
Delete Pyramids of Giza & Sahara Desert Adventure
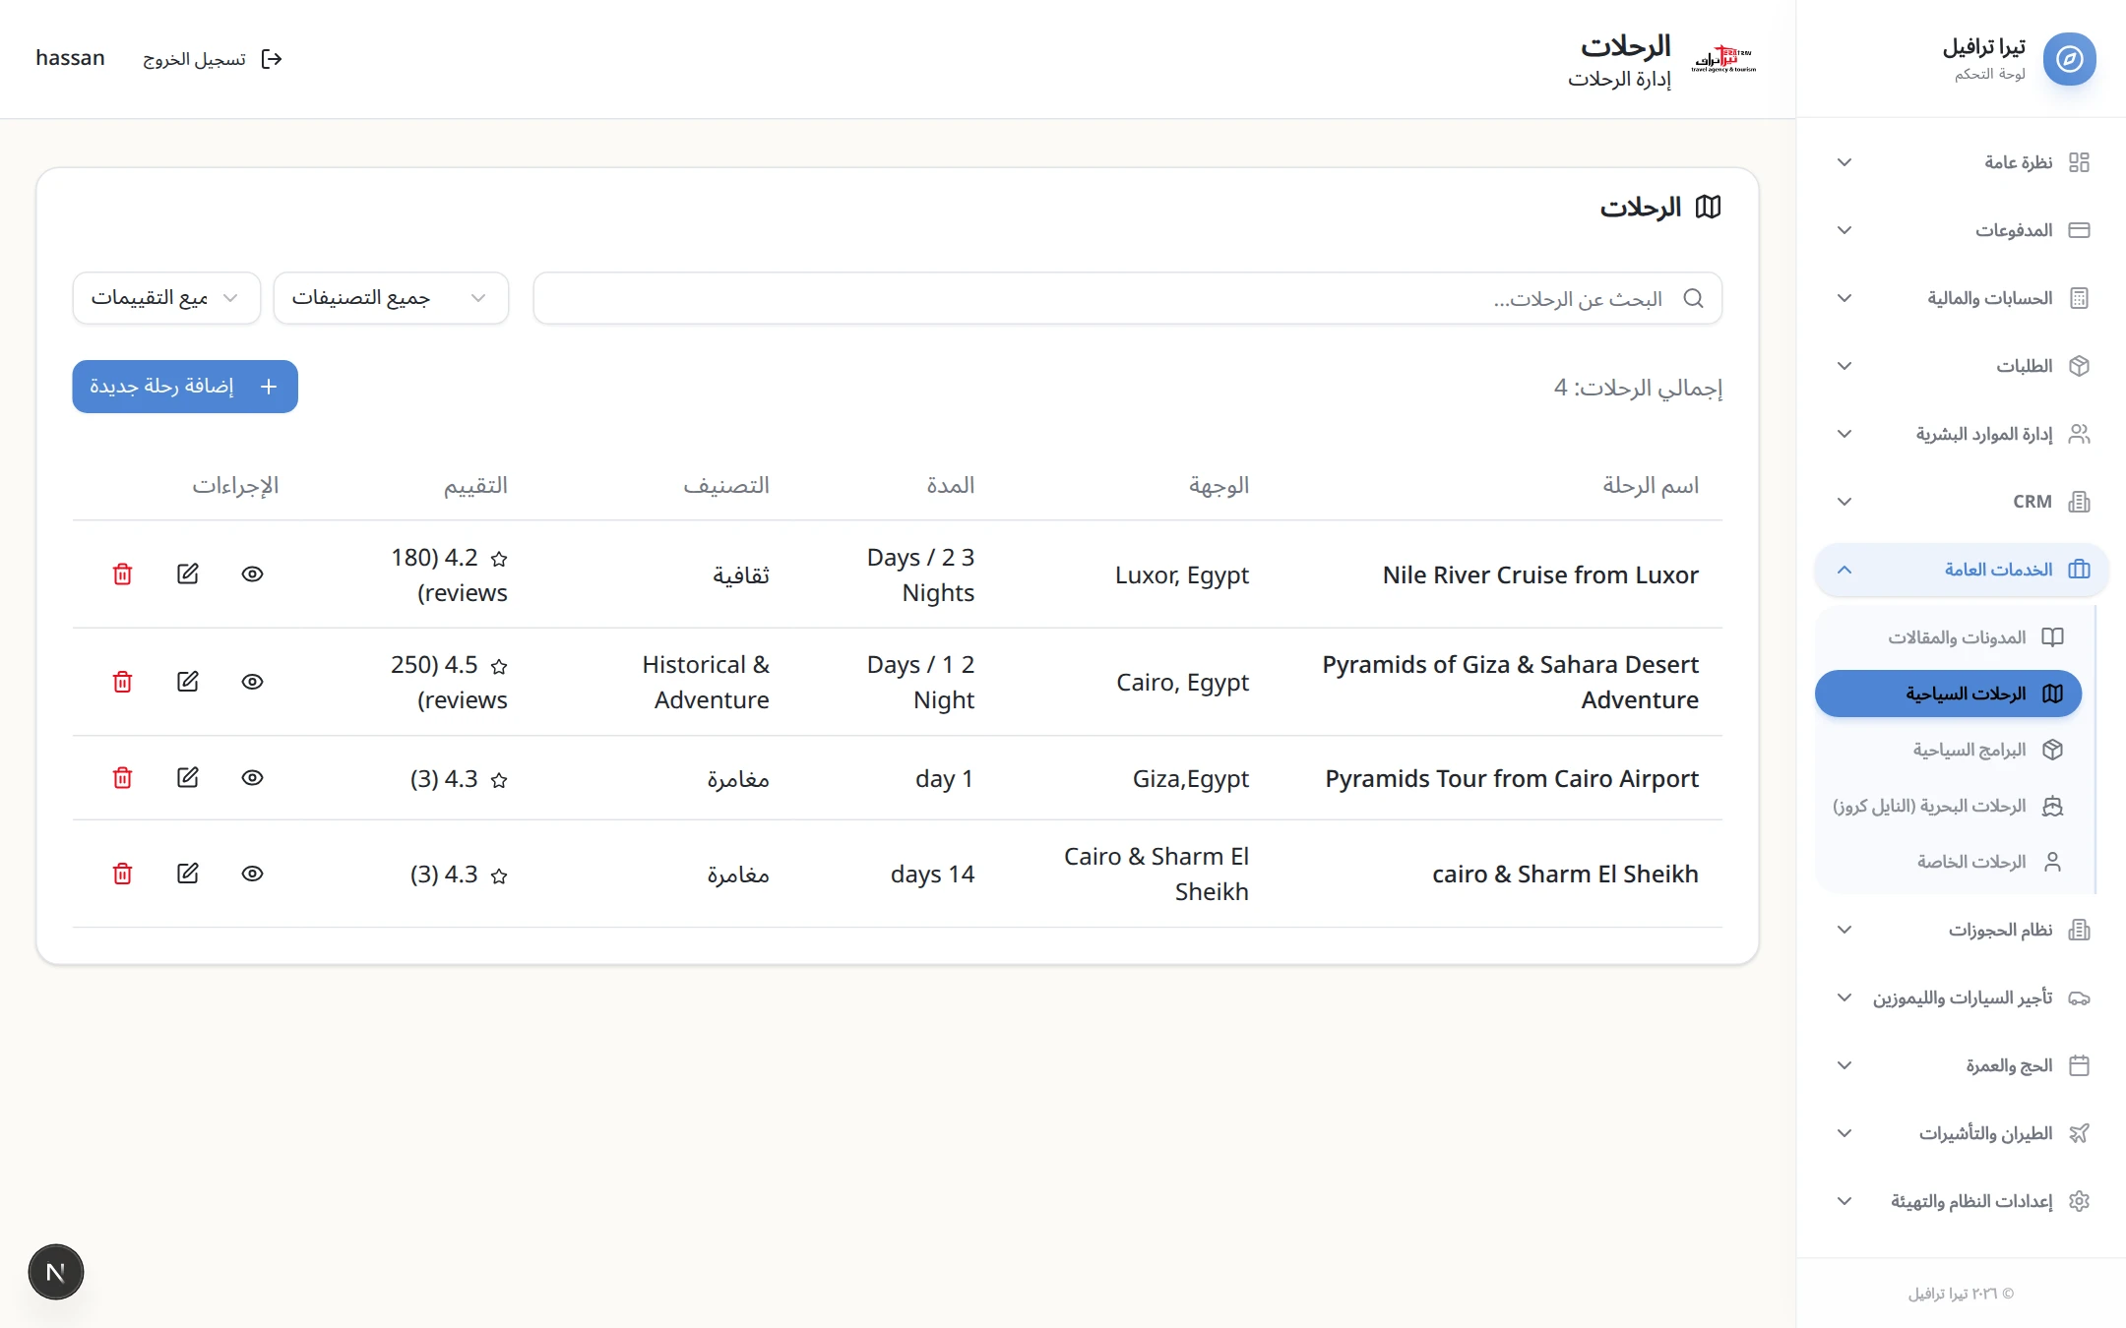pos(122,682)
